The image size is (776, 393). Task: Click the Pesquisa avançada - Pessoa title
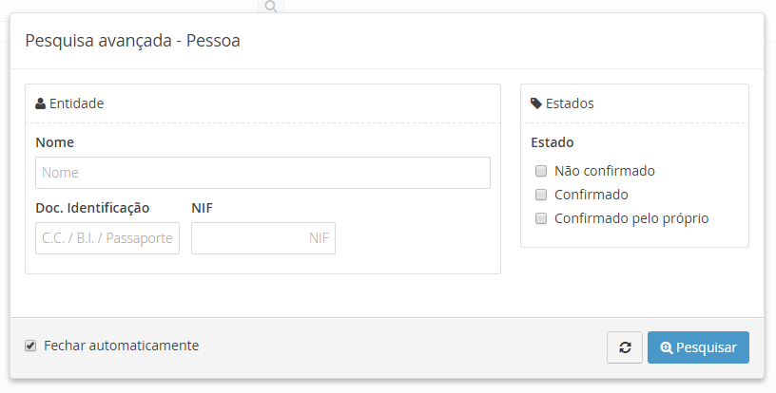(x=132, y=41)
